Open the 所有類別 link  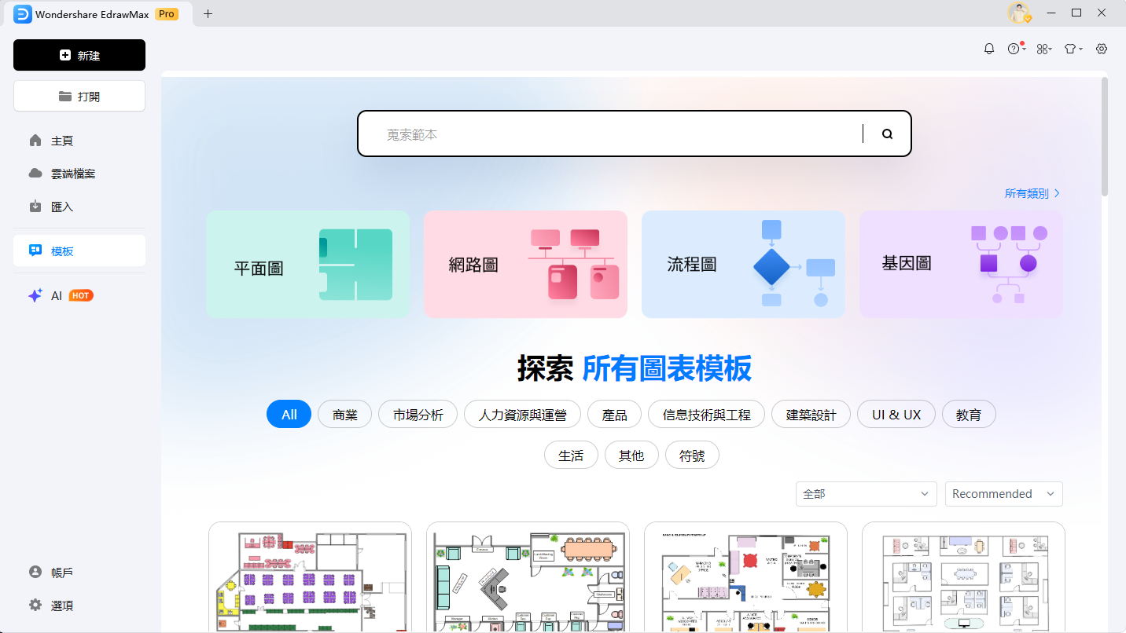tap(1032, 193)
